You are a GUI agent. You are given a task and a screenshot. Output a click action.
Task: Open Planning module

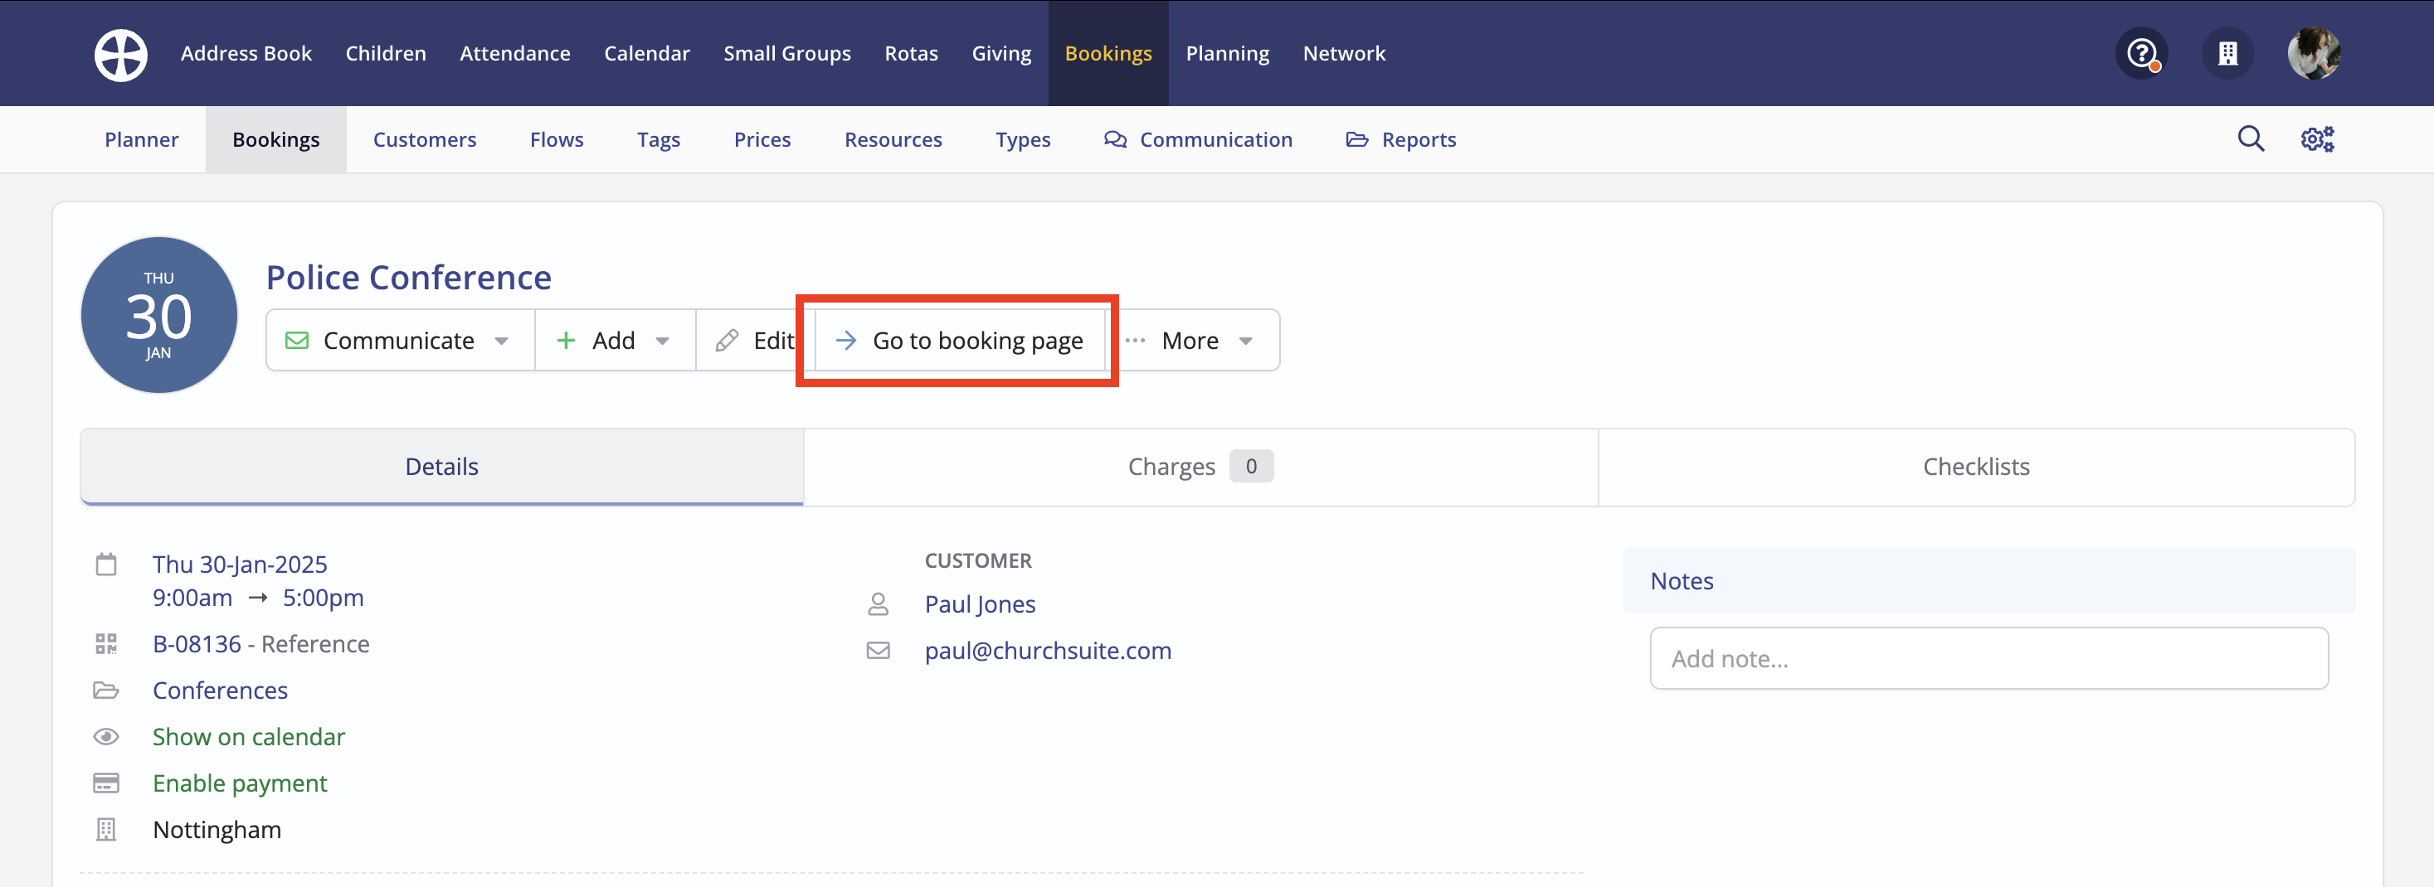point(1228,54)
